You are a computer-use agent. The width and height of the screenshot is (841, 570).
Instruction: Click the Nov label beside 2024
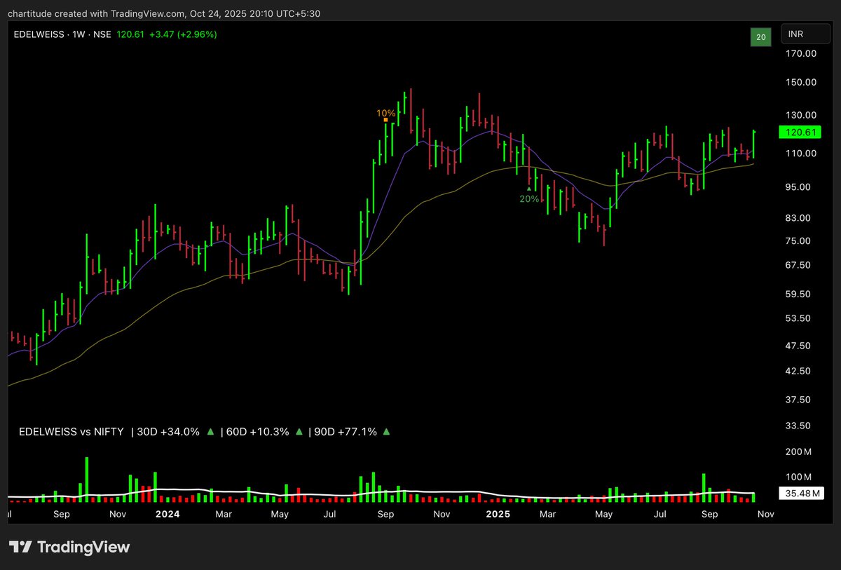coord(118,514)
